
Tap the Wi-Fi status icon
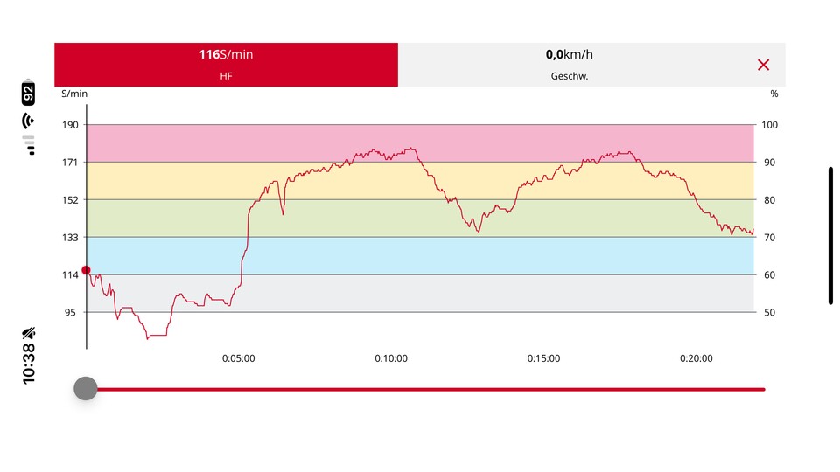(29, 120)
